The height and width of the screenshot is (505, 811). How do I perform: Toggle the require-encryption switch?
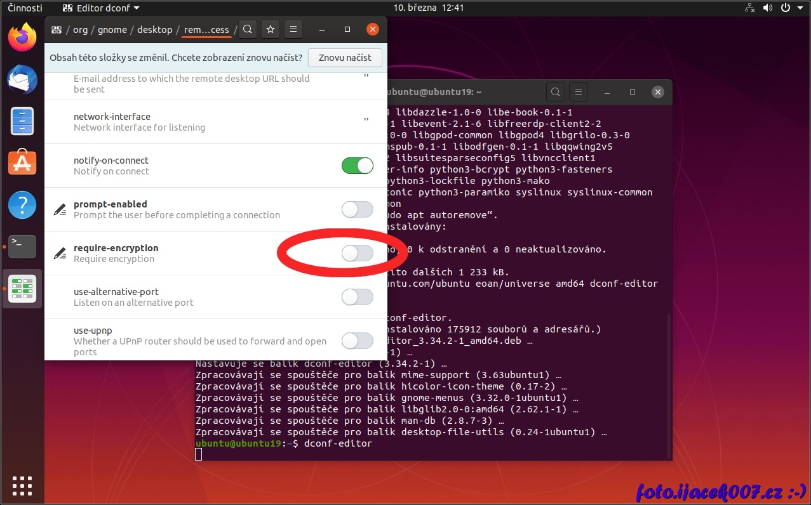coord(357,253)
